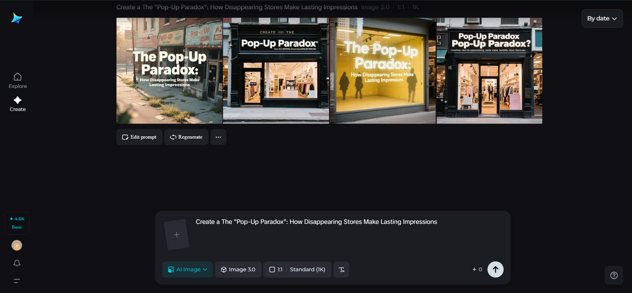The width and height of the screenshot is (632, 293).
Task: Change the Standard (1K) quality setting
Action: coord(308,269)
